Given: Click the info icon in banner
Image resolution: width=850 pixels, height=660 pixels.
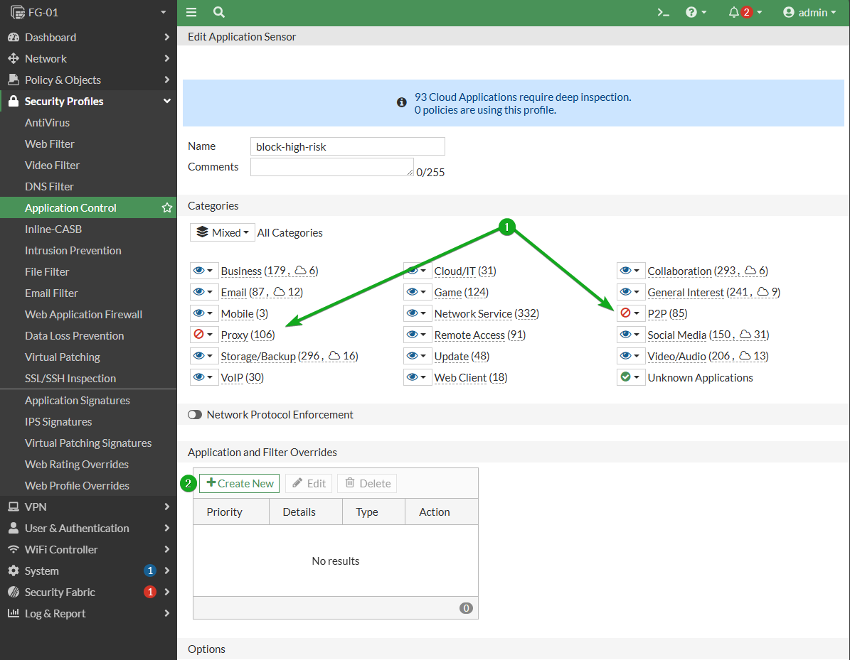Looking at the screenshot, I should (402, 102).
